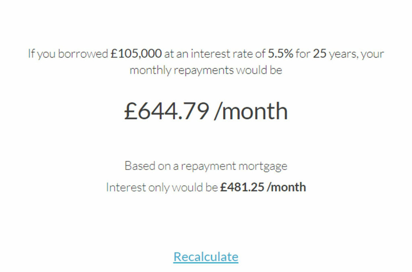Click the bold £481.25 interest only amount
Screen dimensions: 412x272
pos(242,187)
